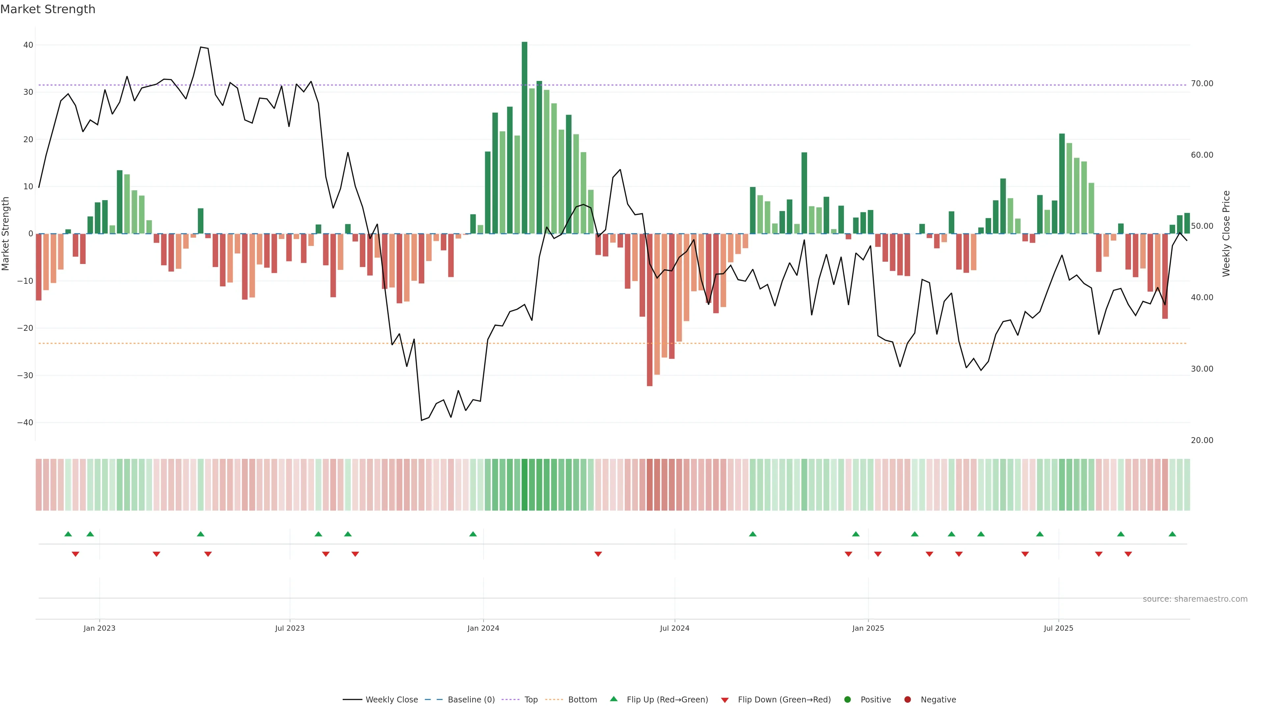Click the Jul 2025 x-axis label
This screenshot has height=711, width=1264.
1058,628
